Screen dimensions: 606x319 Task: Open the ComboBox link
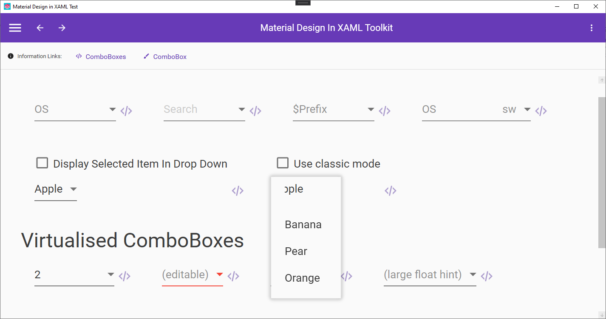pos(170,56)
